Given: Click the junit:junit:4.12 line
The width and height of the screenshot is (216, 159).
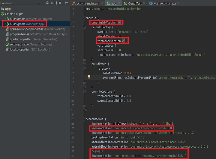Looking at the screenshot, I should (118, 137).
